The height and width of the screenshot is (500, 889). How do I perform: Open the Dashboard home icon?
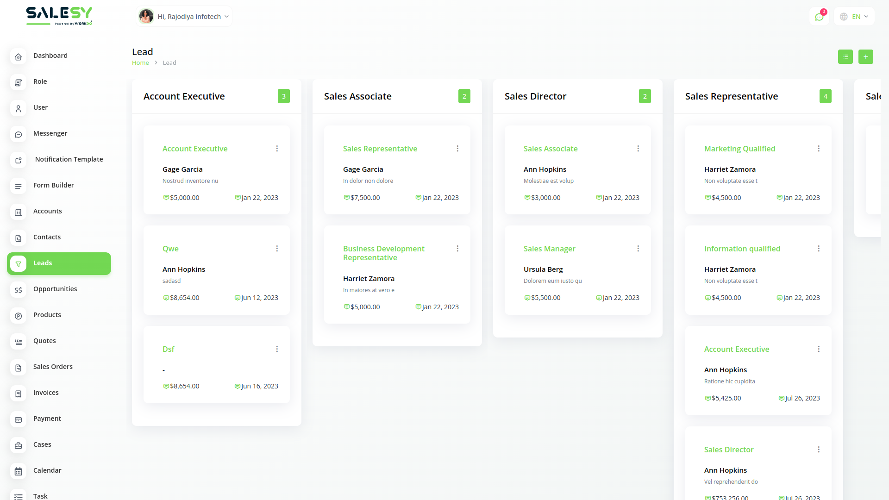pos(18,56)
